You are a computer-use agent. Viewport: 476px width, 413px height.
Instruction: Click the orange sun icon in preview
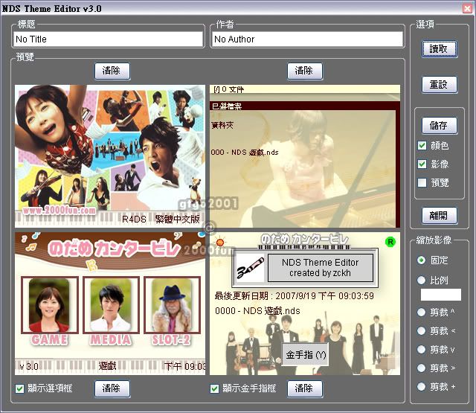219,242
